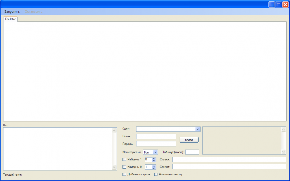Increase the Найдены 1 spinner value
290x181 pixels.
click(x=154, y=158)
